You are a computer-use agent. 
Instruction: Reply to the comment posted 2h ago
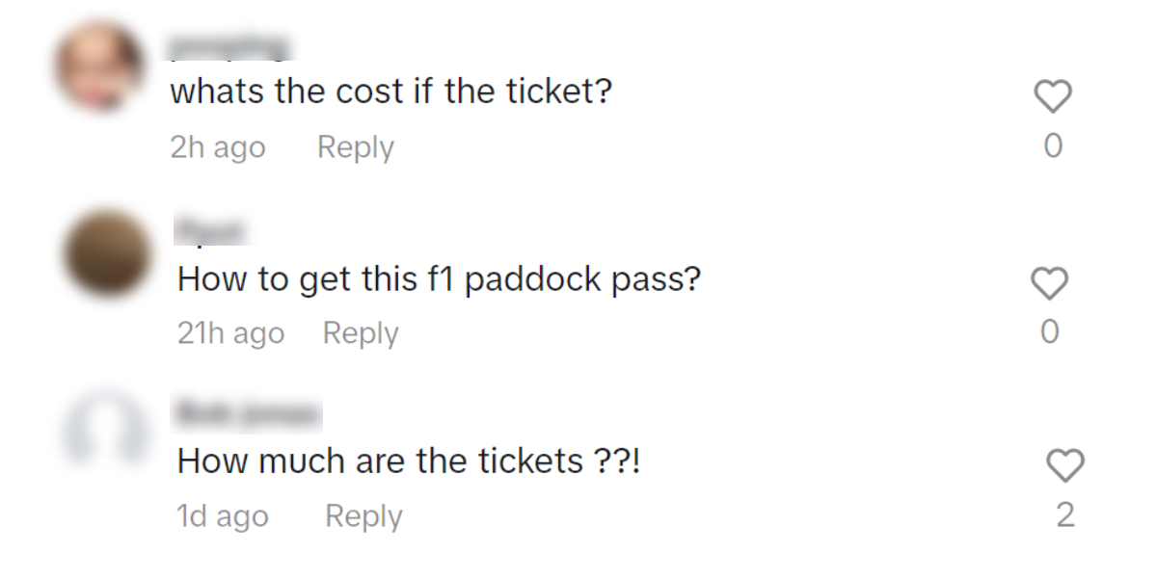[356, 147]
